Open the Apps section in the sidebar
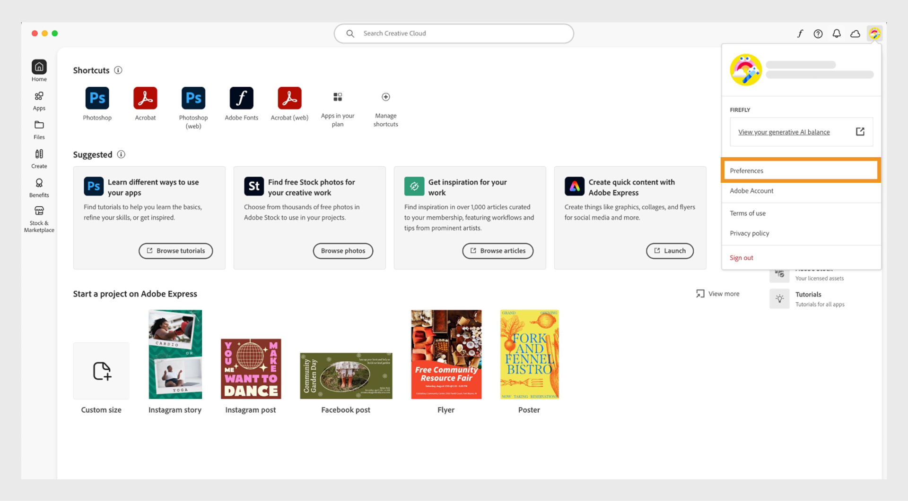908x501 pixels. [x=39, y=100]
